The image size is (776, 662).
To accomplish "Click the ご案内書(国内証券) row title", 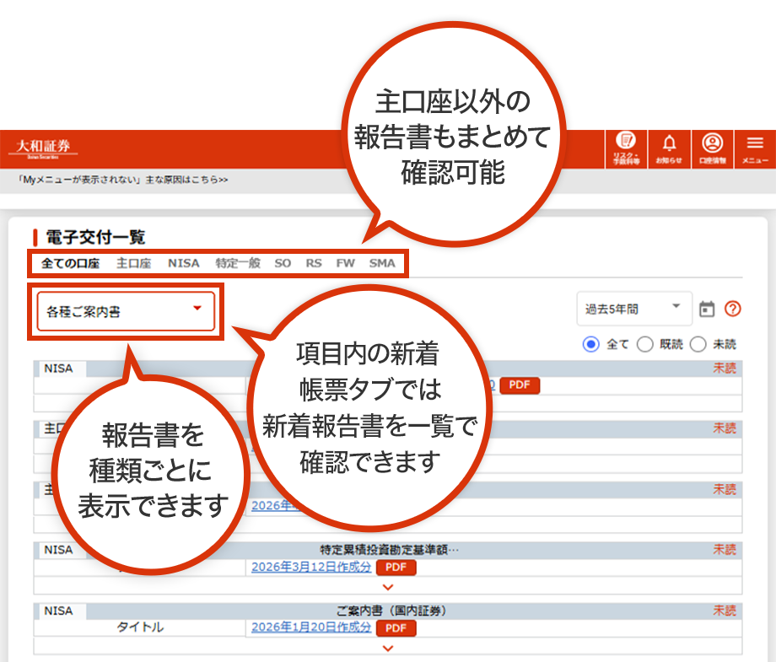I will [x=391, y=611].
